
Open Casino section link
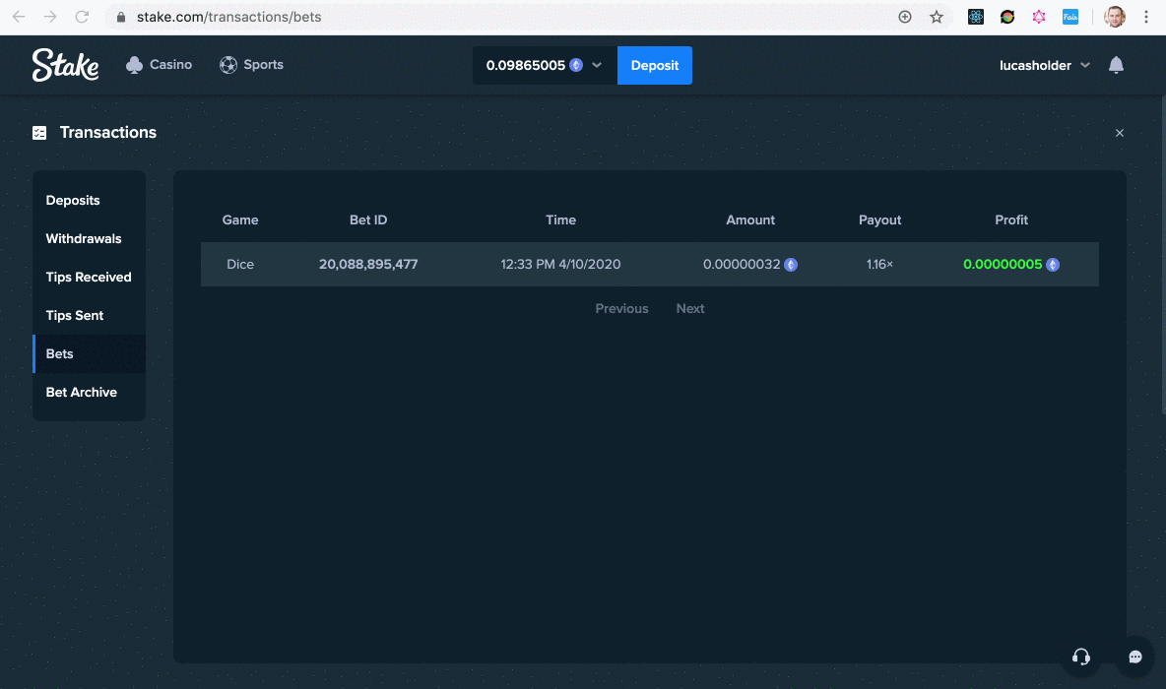tap(159, 65)
